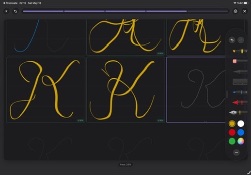
Task: Check the battery indicator in status bar
Action: tap(246, 3)
